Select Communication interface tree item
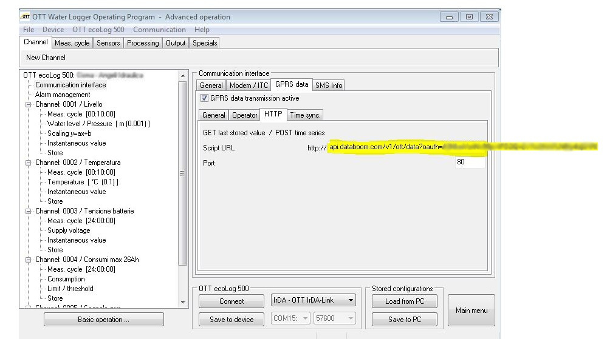The height and width of the screenshot is (339, 607). click(x=70, y=85)
